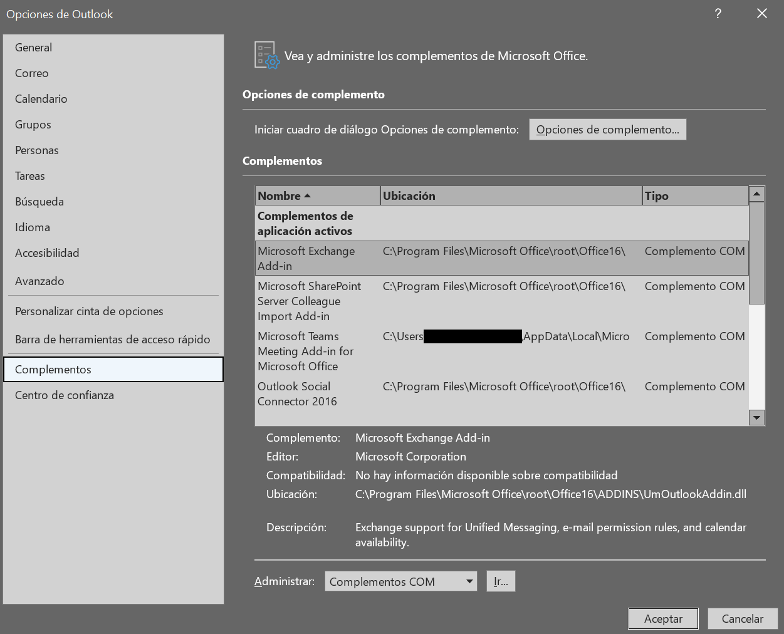This screenshot has height=634, width=784.
Task: Sort by the Tipo column header
Action: 696,195
